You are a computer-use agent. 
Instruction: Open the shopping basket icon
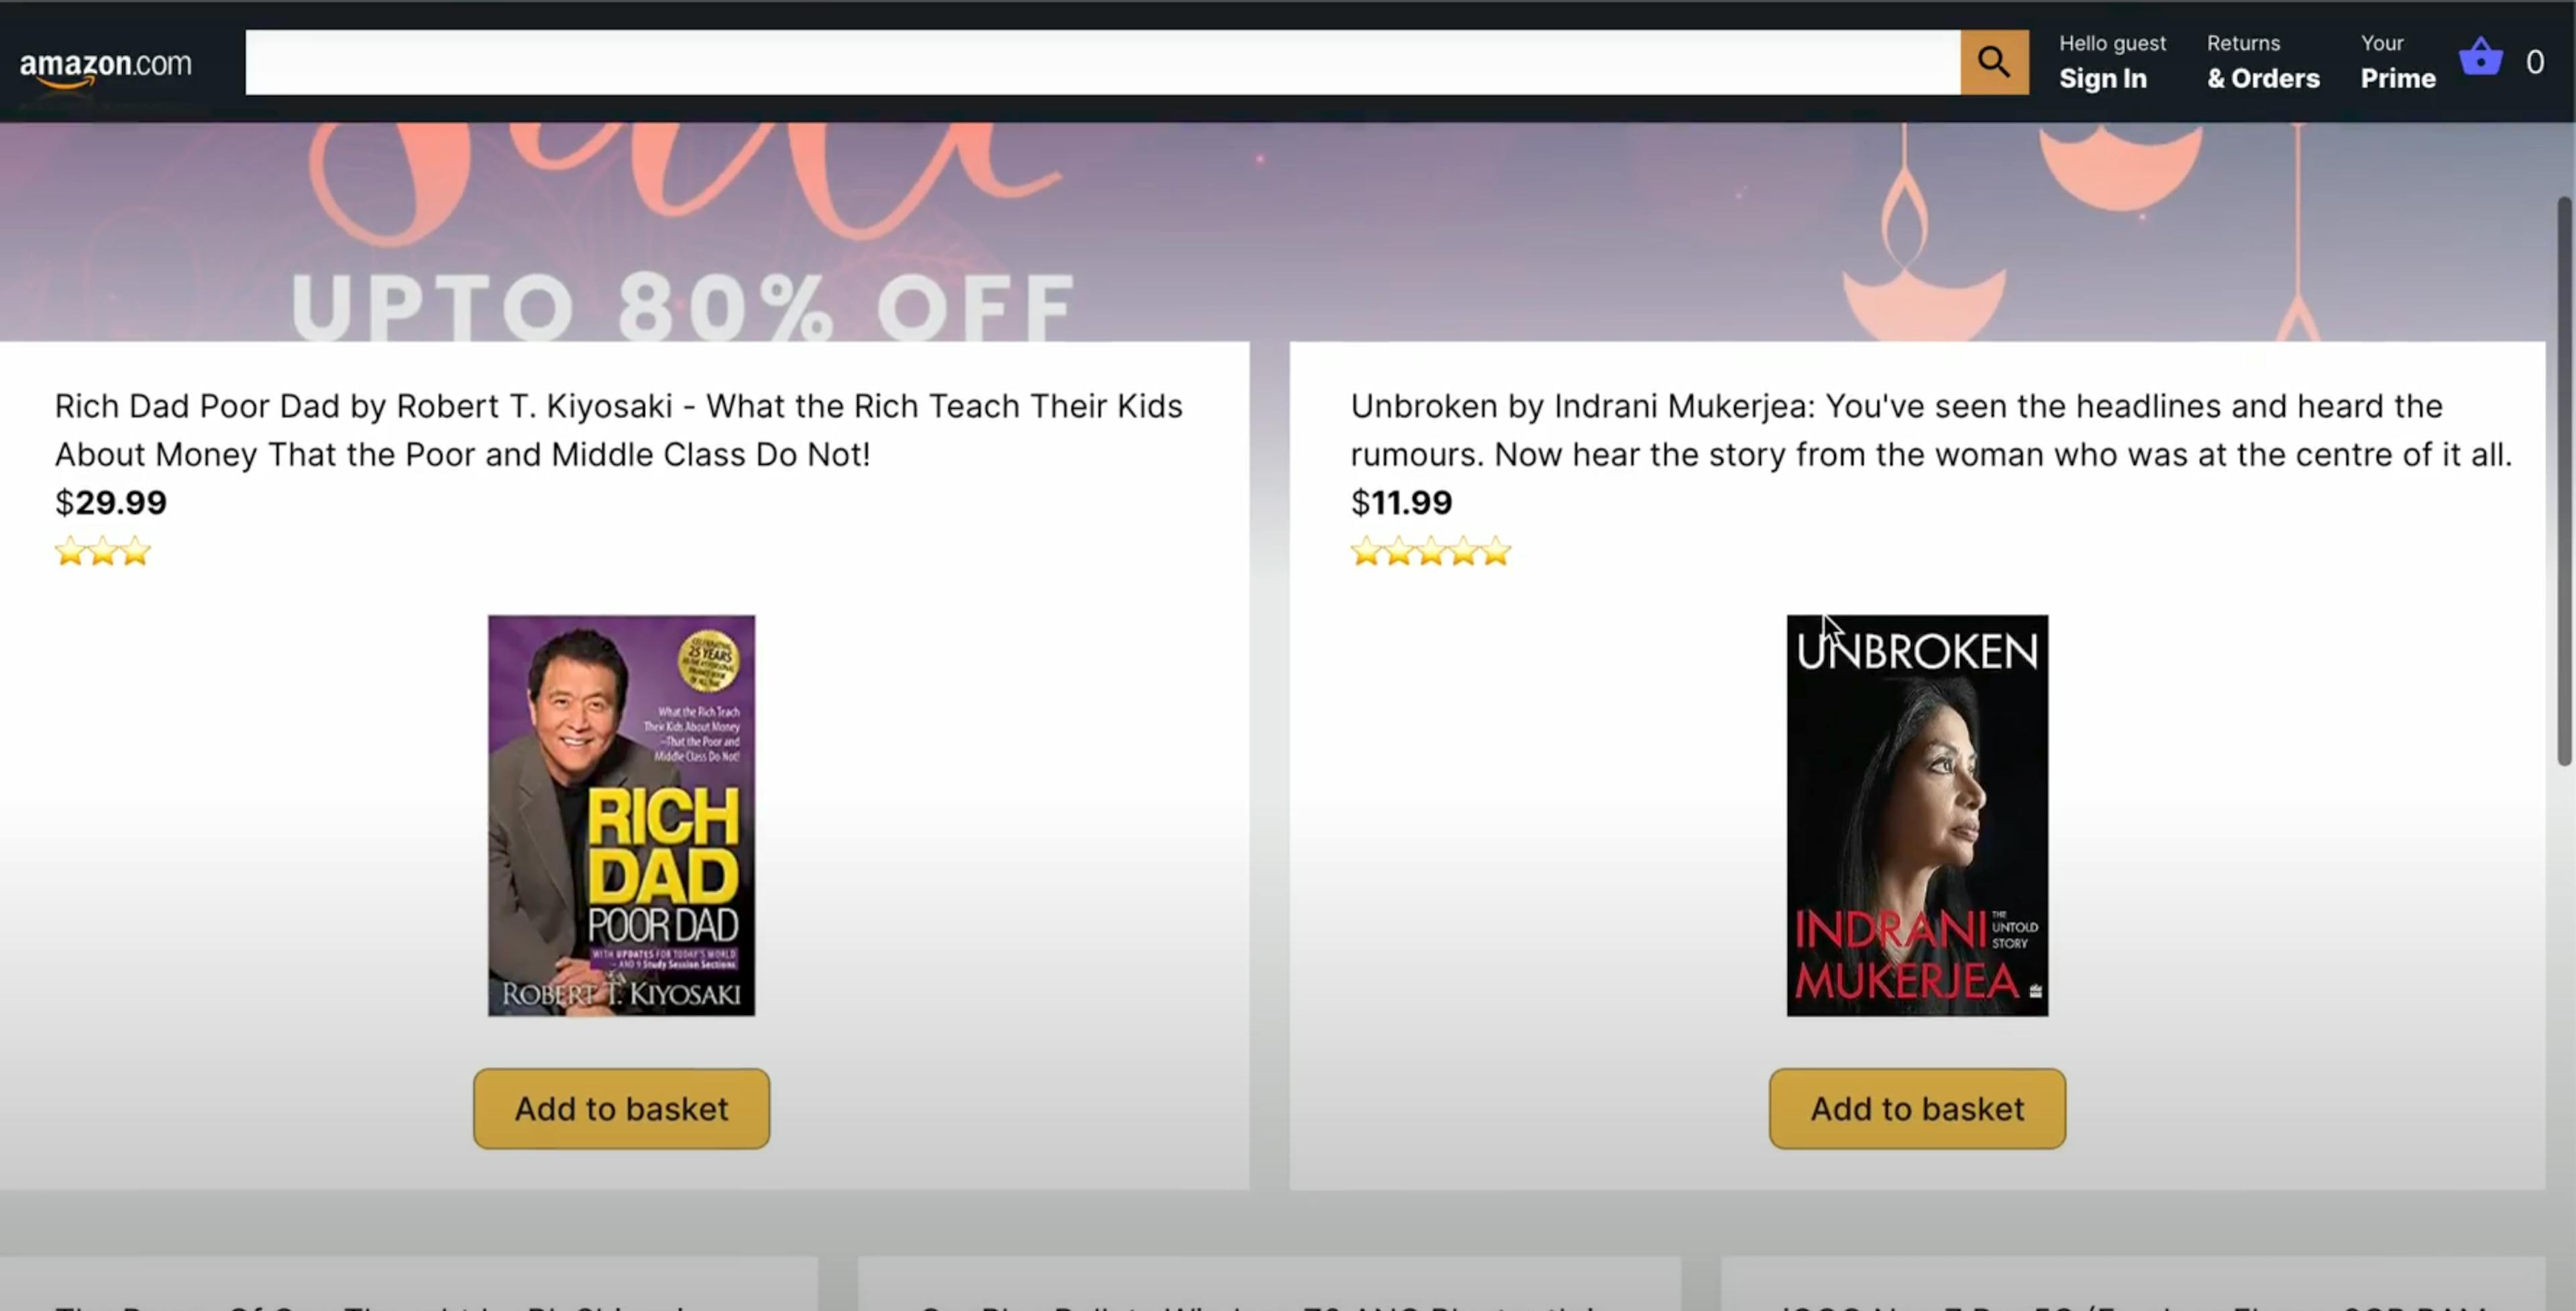click(x=2481, y=57)
